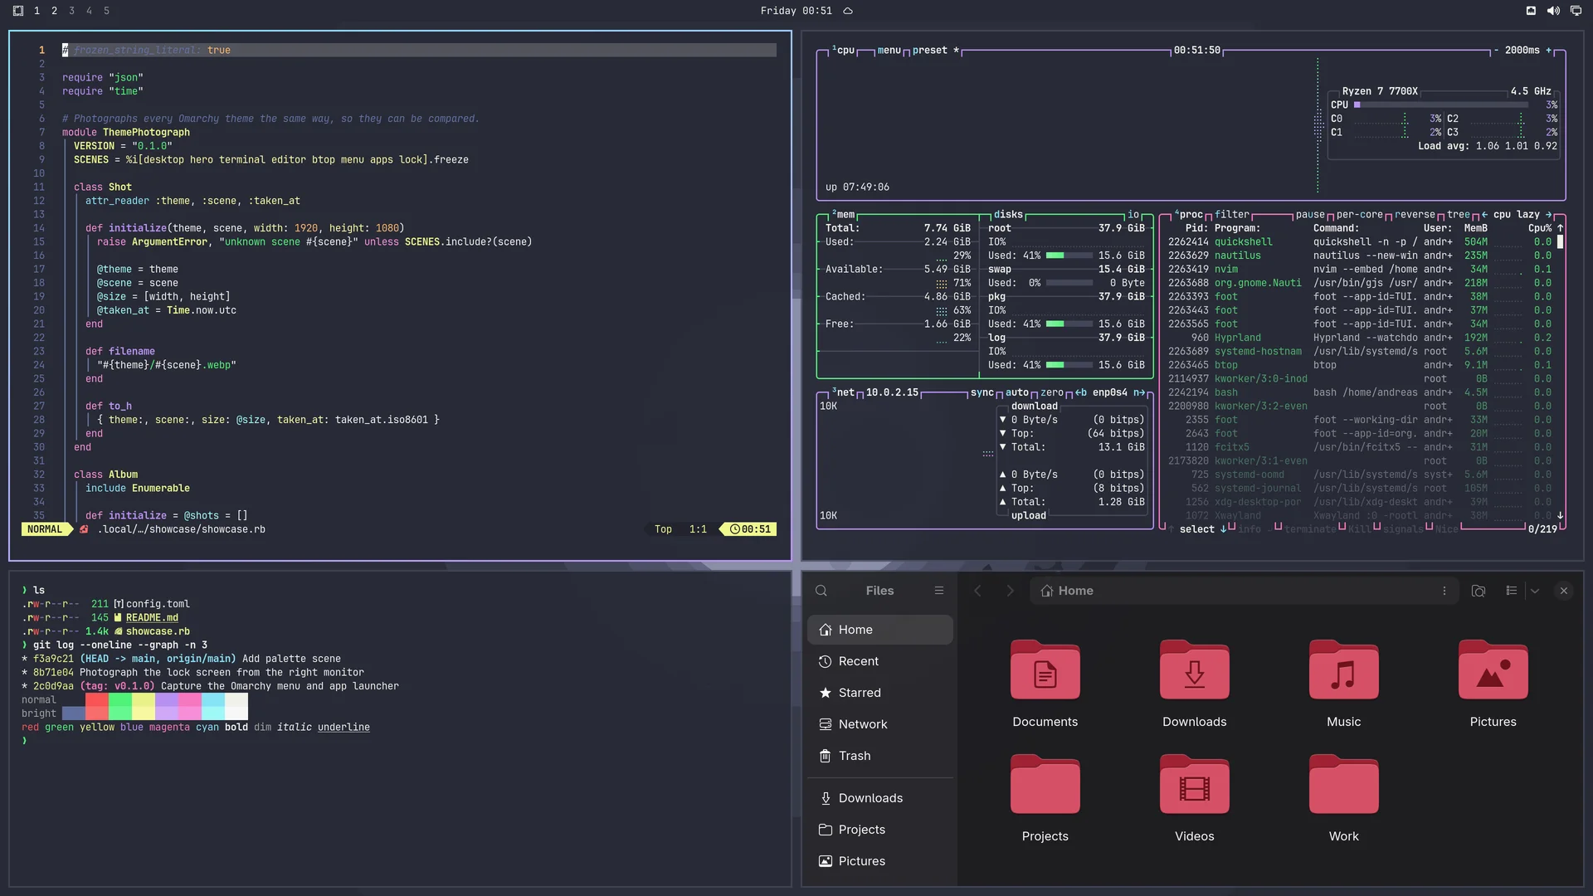
Task: Open btop menu option
Action: (x=889, y=51)
